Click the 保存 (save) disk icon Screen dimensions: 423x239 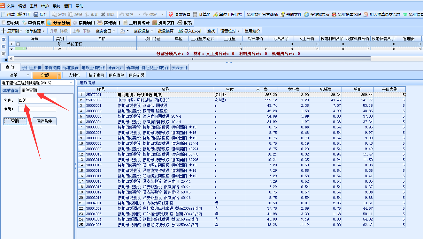36,14
